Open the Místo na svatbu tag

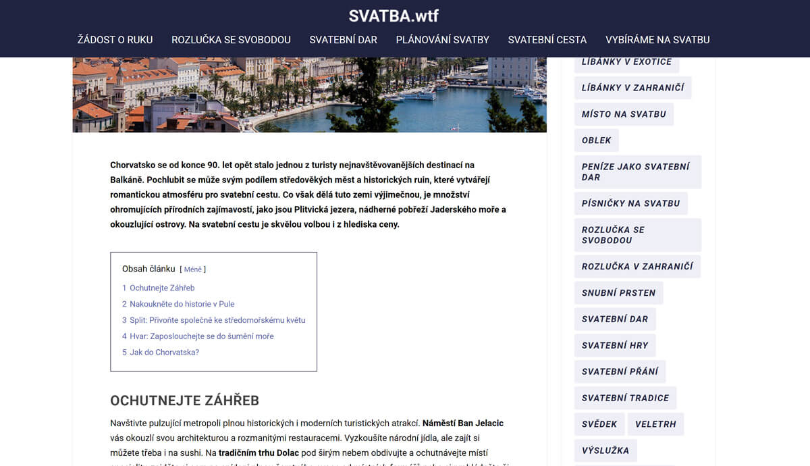click(x=624, y=114)
